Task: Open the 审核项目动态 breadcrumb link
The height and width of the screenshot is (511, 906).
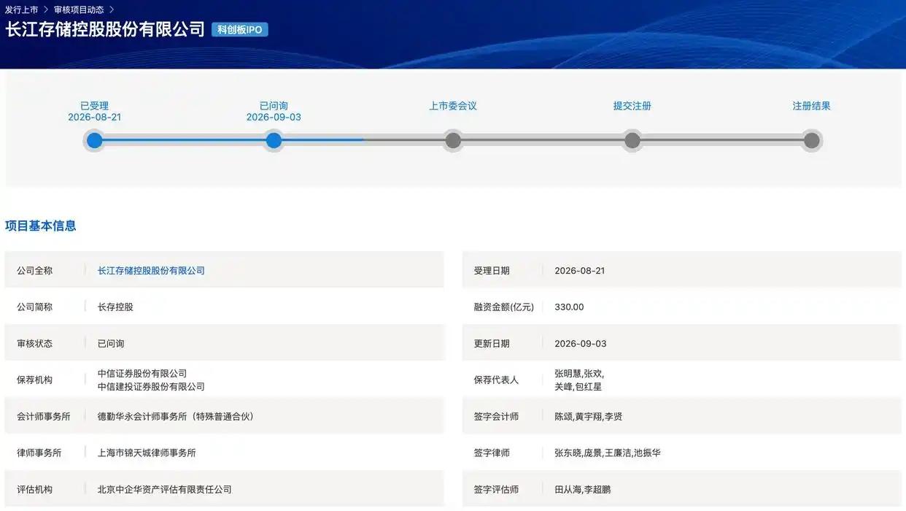Action: 79,9
